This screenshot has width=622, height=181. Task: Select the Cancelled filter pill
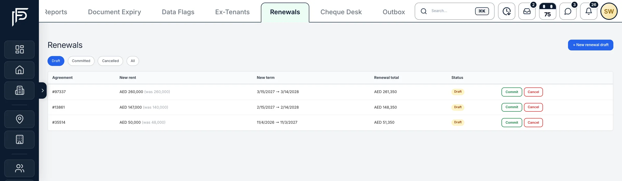(x=110, y=61)
